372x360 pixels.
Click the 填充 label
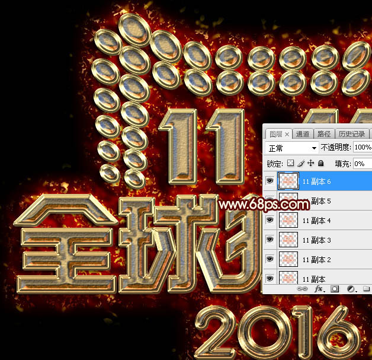(x=343, y=164)
